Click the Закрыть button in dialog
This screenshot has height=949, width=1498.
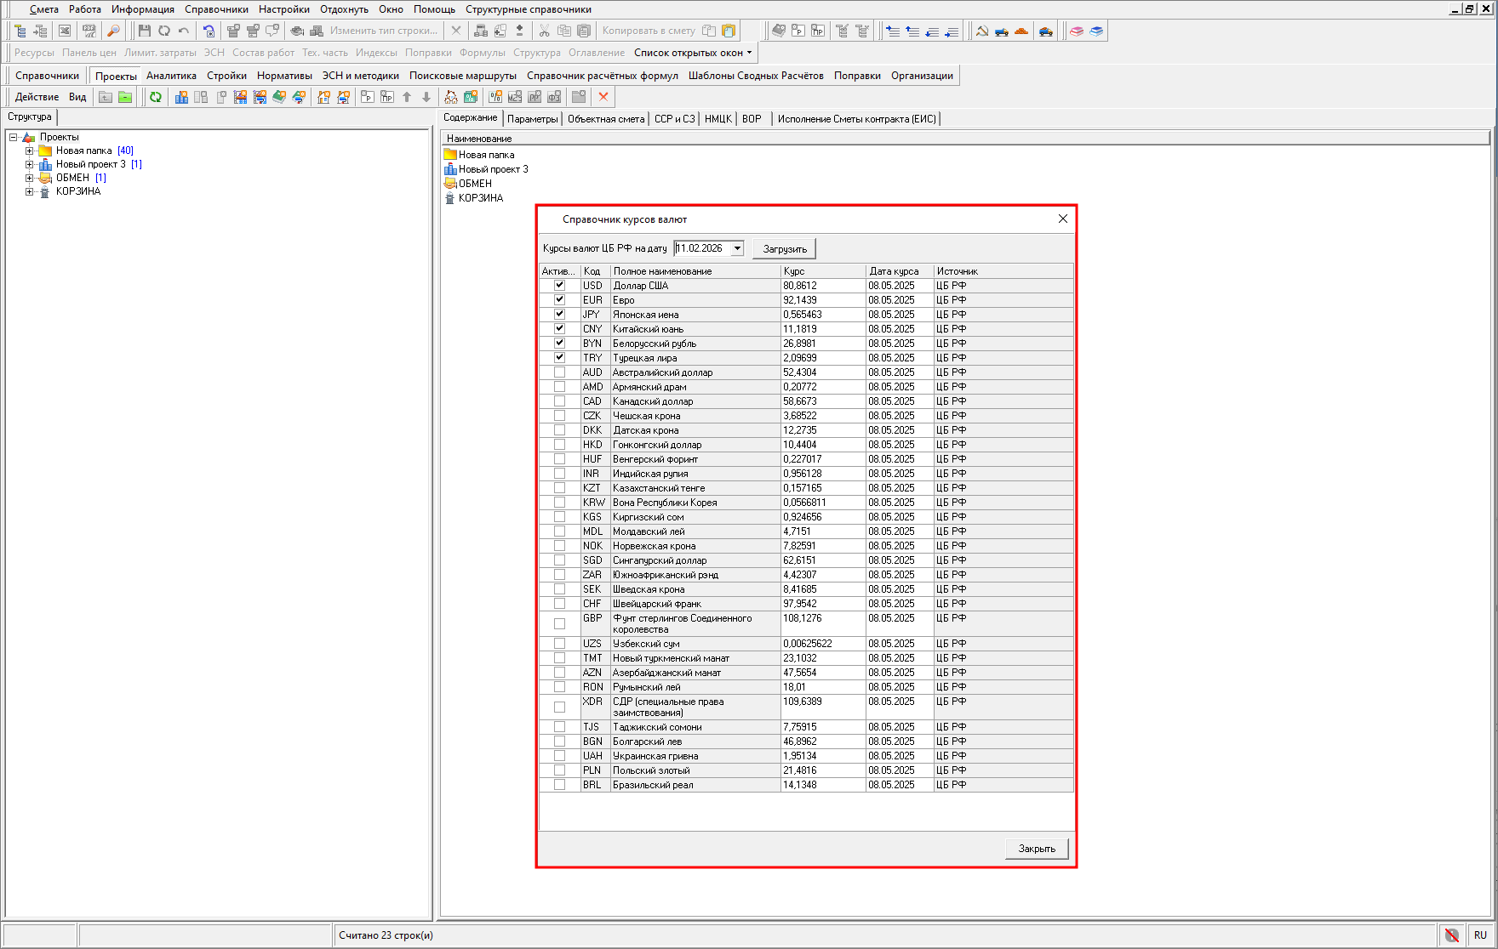[1036, 849]
